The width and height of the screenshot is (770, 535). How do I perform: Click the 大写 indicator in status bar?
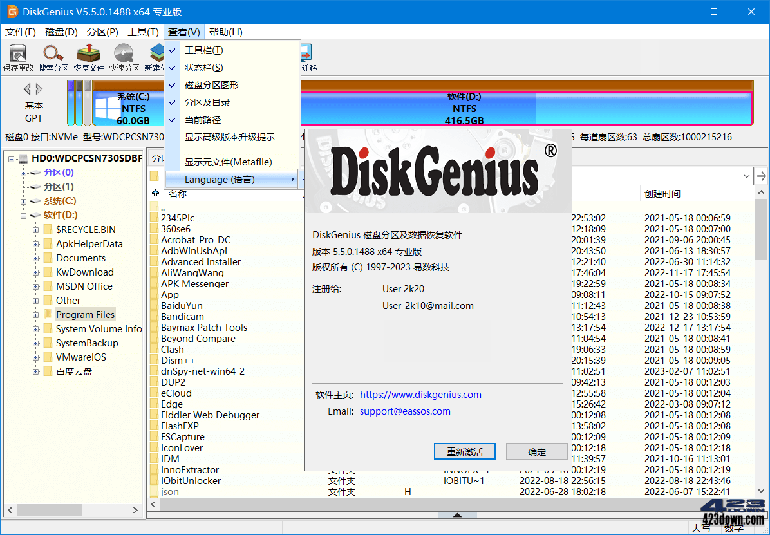[x=700, y=527]
